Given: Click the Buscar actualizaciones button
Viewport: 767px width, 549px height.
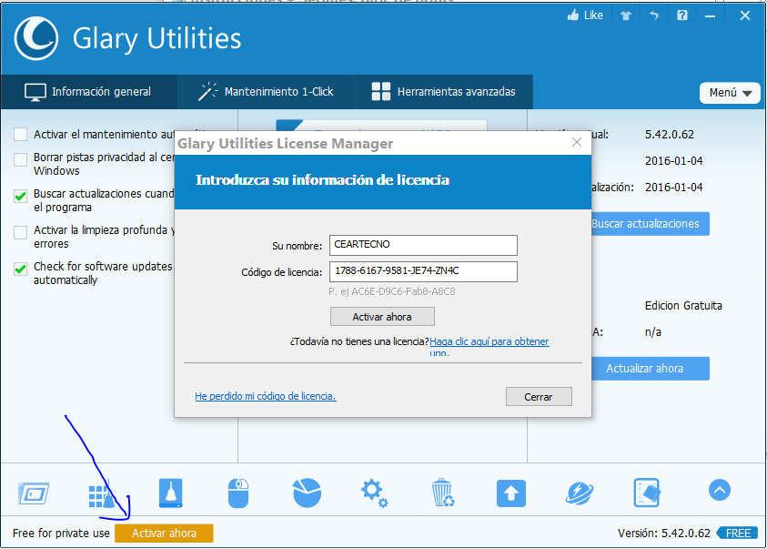Looking at the screenshot, I should click(x=651, y=224).
